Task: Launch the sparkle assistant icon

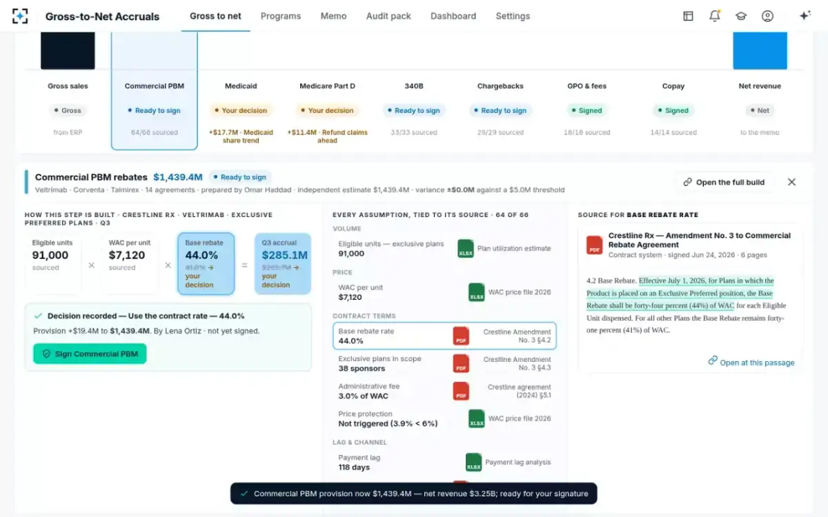Action: tap(805, 16)
